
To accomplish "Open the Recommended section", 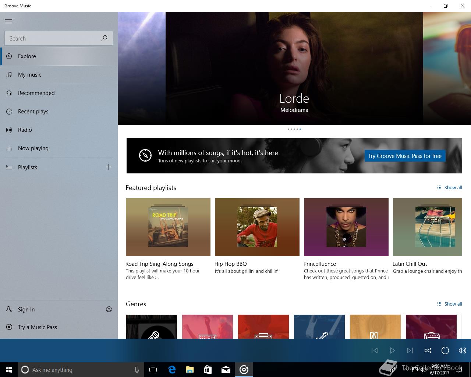I will point(59,93).
